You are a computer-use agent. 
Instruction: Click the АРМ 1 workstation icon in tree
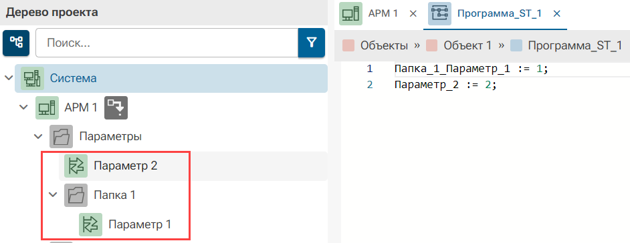pos(47,107)
